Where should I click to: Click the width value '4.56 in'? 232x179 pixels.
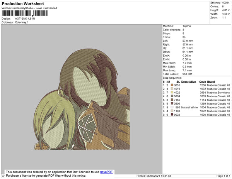226,14
